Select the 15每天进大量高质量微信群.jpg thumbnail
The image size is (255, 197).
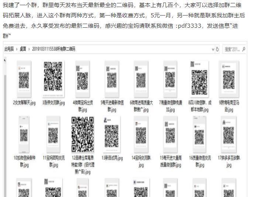(170, 134)
